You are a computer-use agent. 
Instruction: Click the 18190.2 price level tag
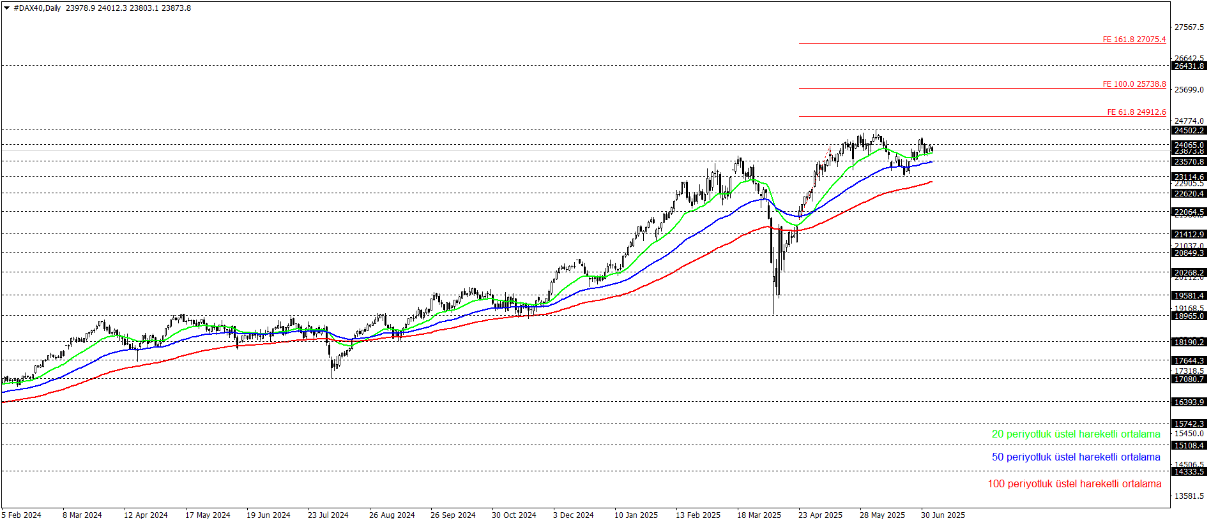click(1189, 343)
